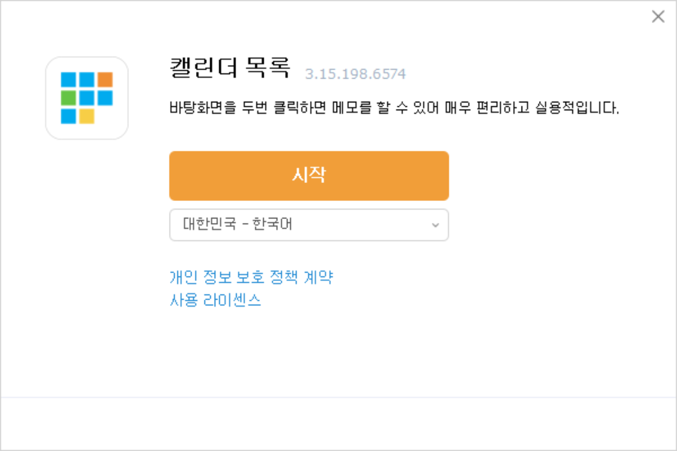
Task: Click the top-left blue tile of the logo
Action: click(x=68, y=79)
